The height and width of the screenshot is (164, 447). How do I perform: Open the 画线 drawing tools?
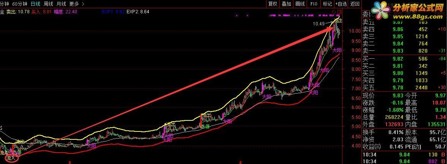[x=300, y=4]
